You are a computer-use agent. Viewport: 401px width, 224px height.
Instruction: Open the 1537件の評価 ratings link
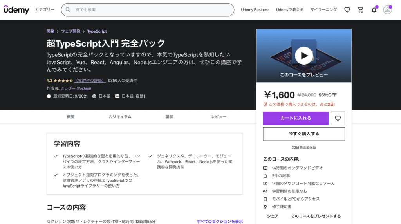pyautogui.click(x=90, y=81)
